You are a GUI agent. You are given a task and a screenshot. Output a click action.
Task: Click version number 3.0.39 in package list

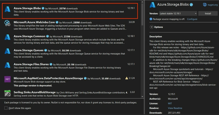132,22
